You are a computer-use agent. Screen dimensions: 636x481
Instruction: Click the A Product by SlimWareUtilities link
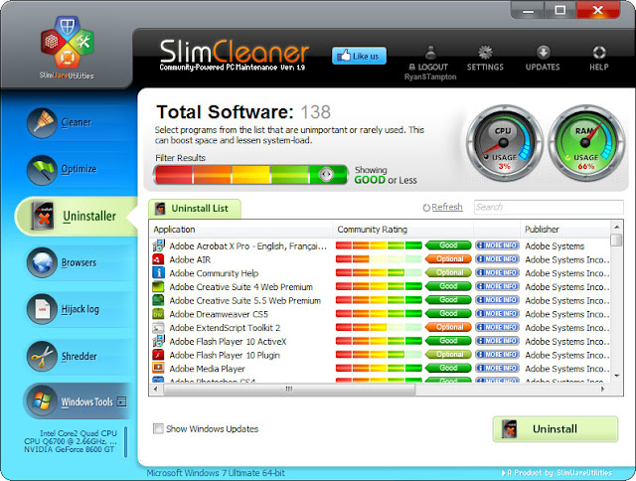pos(556,472)
